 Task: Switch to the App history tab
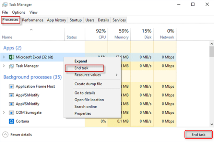click(57, 20)
